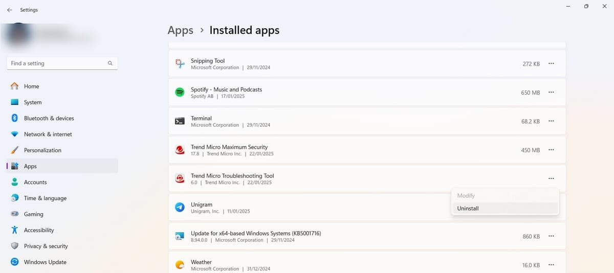Image resolution: width=614 pixels, height=273 pixels.
Task: Click the 650 MB size value
Action: click(531, 93)
